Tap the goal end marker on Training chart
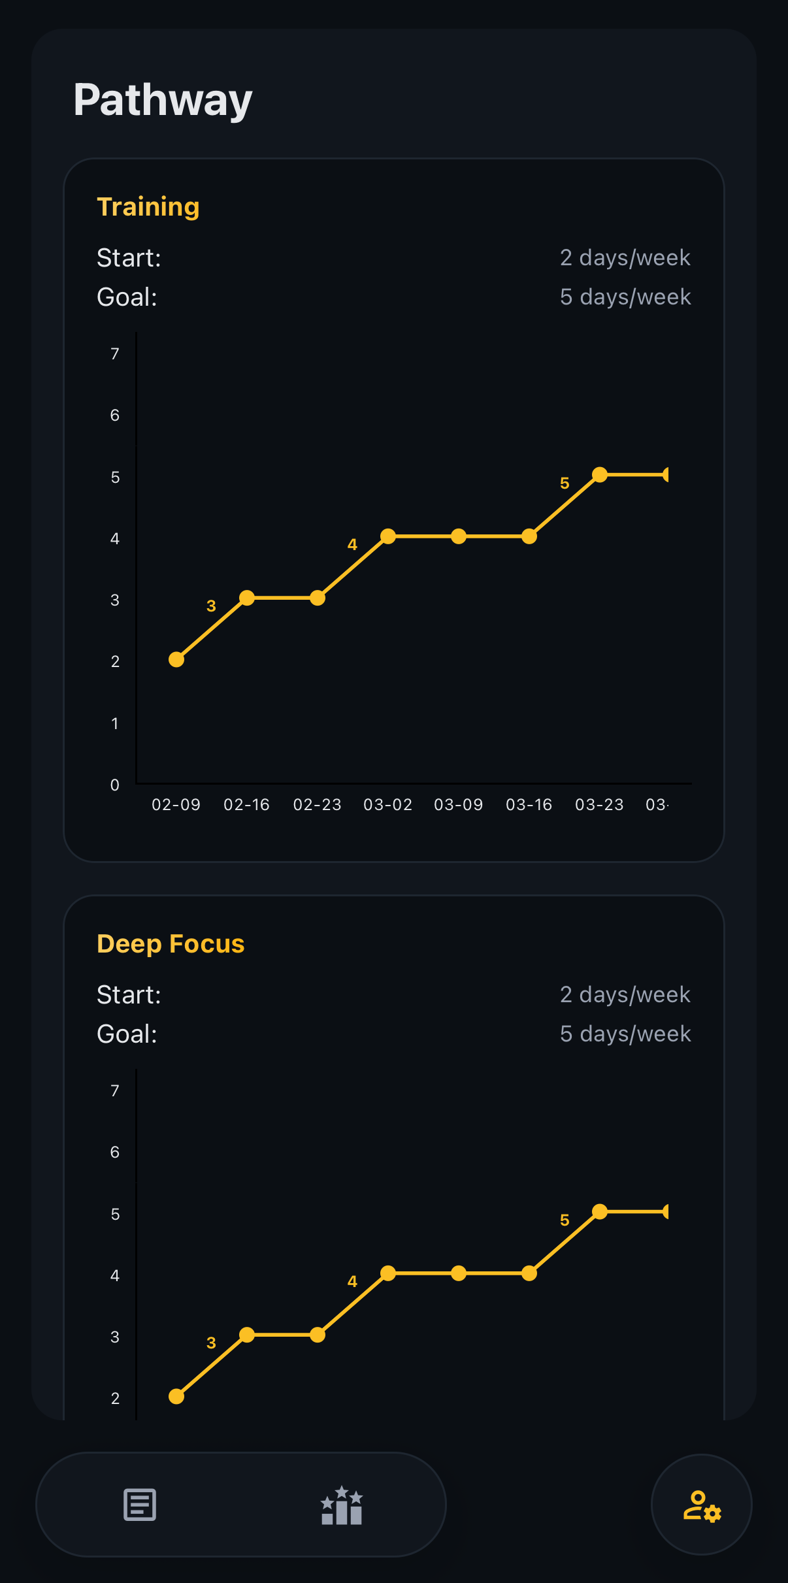The width and height of the screenshot is (788, 1583). tap(666, 474)
